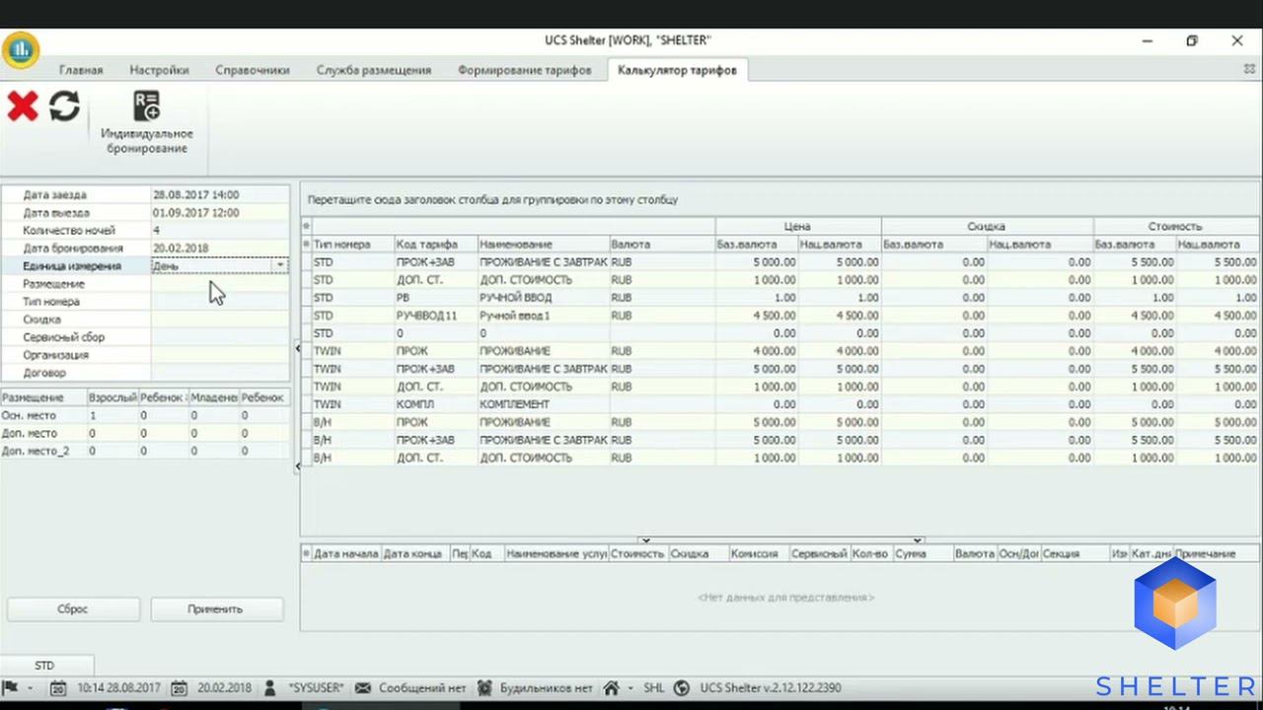This screenshot has width=1263, height=710.
Task: Click Сообщений нет in status bar
Action: click(x=422, y=687)
